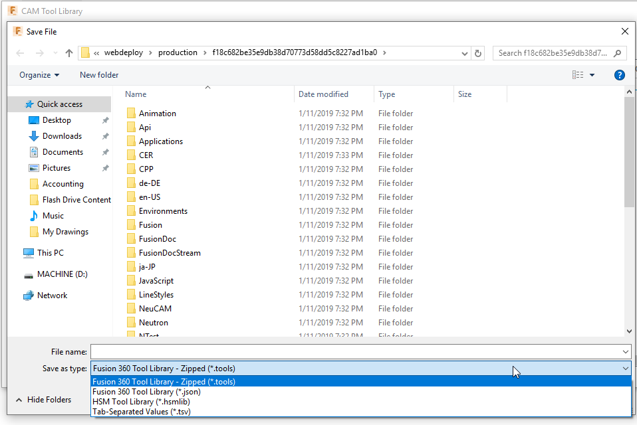Click the Back navigation arrow
The image size is (637, 425).
(x=20, y=52)
